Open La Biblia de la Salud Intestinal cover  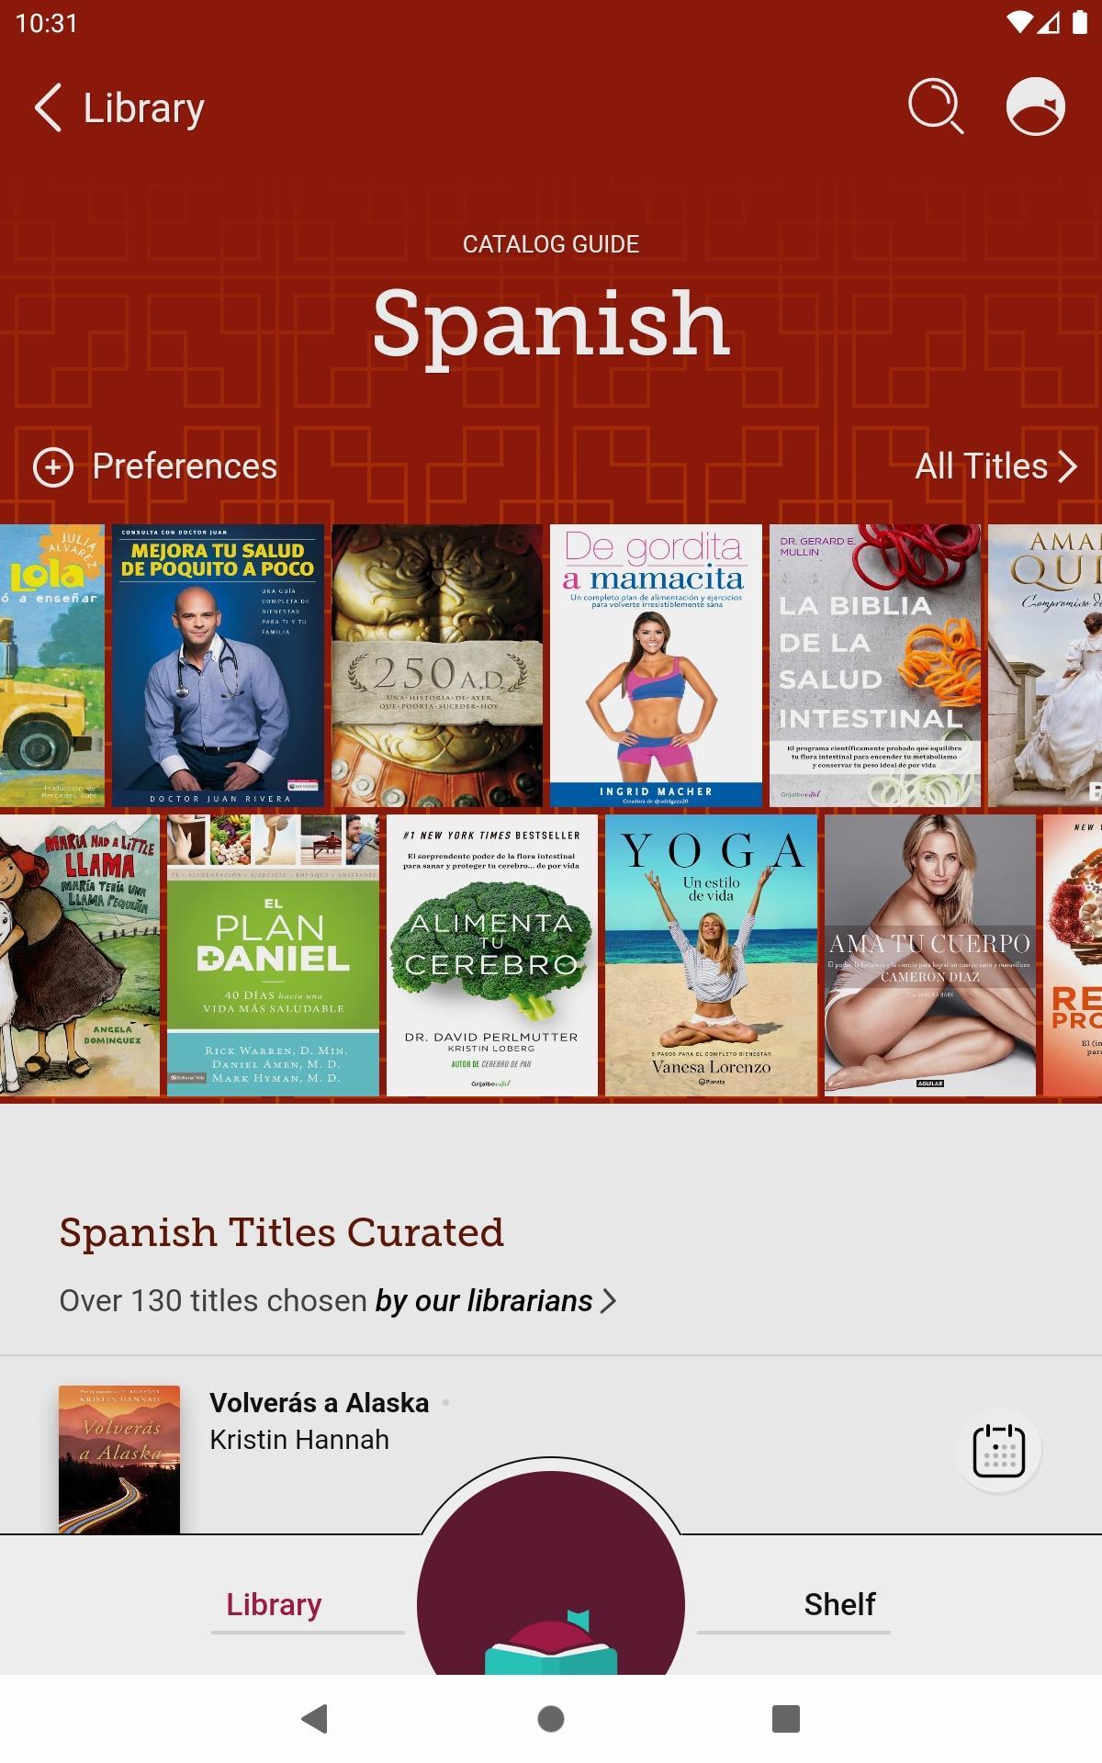875,666
